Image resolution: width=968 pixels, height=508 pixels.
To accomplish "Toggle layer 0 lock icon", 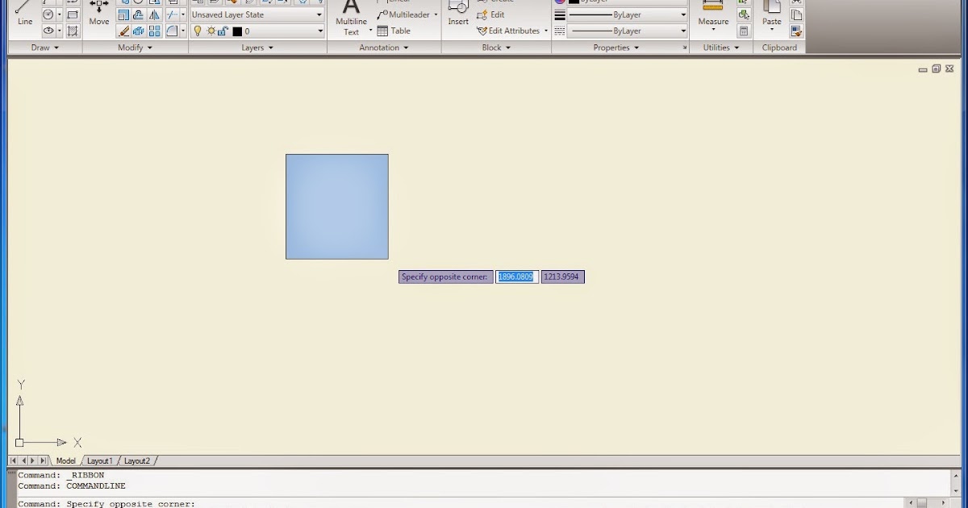I will (x=223, y=31).
